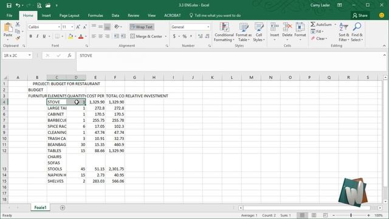Undo the last action
This screenshot has height=219, width=389.
tap(18, 5)
